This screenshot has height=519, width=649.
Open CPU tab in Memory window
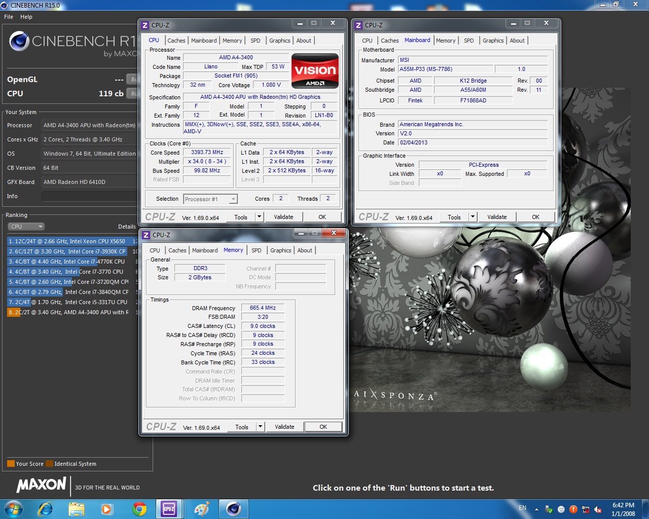[155, 250]
